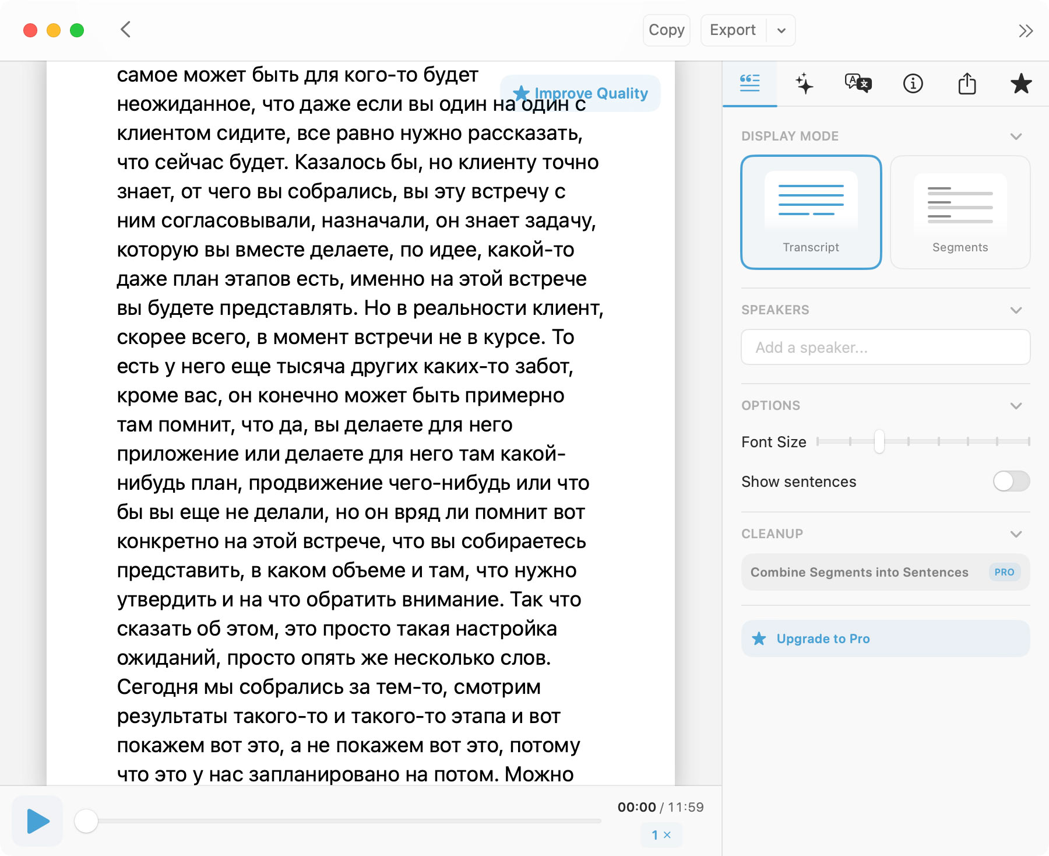Minimize window with yellow button

54,30
